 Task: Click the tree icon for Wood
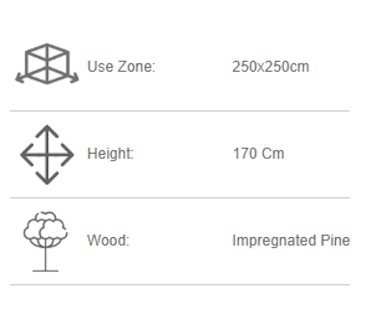coord(45,241)
